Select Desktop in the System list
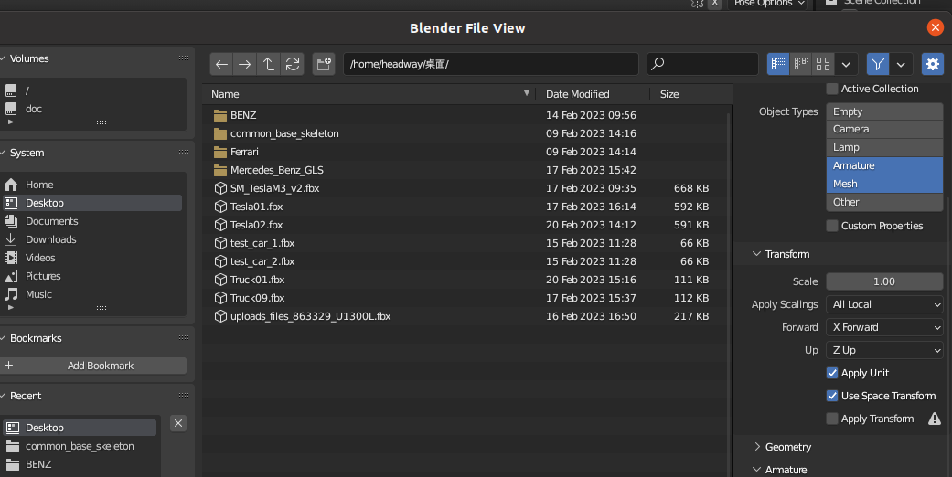The height and width of the screenshot is (477, 952). coord(92,203)
